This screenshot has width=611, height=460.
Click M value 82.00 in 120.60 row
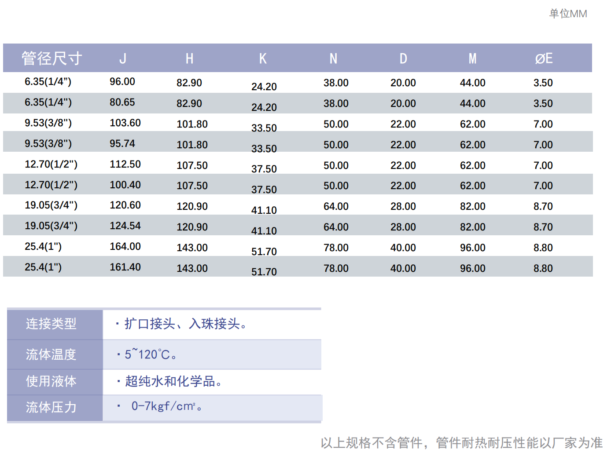click(x=473, y=206)
